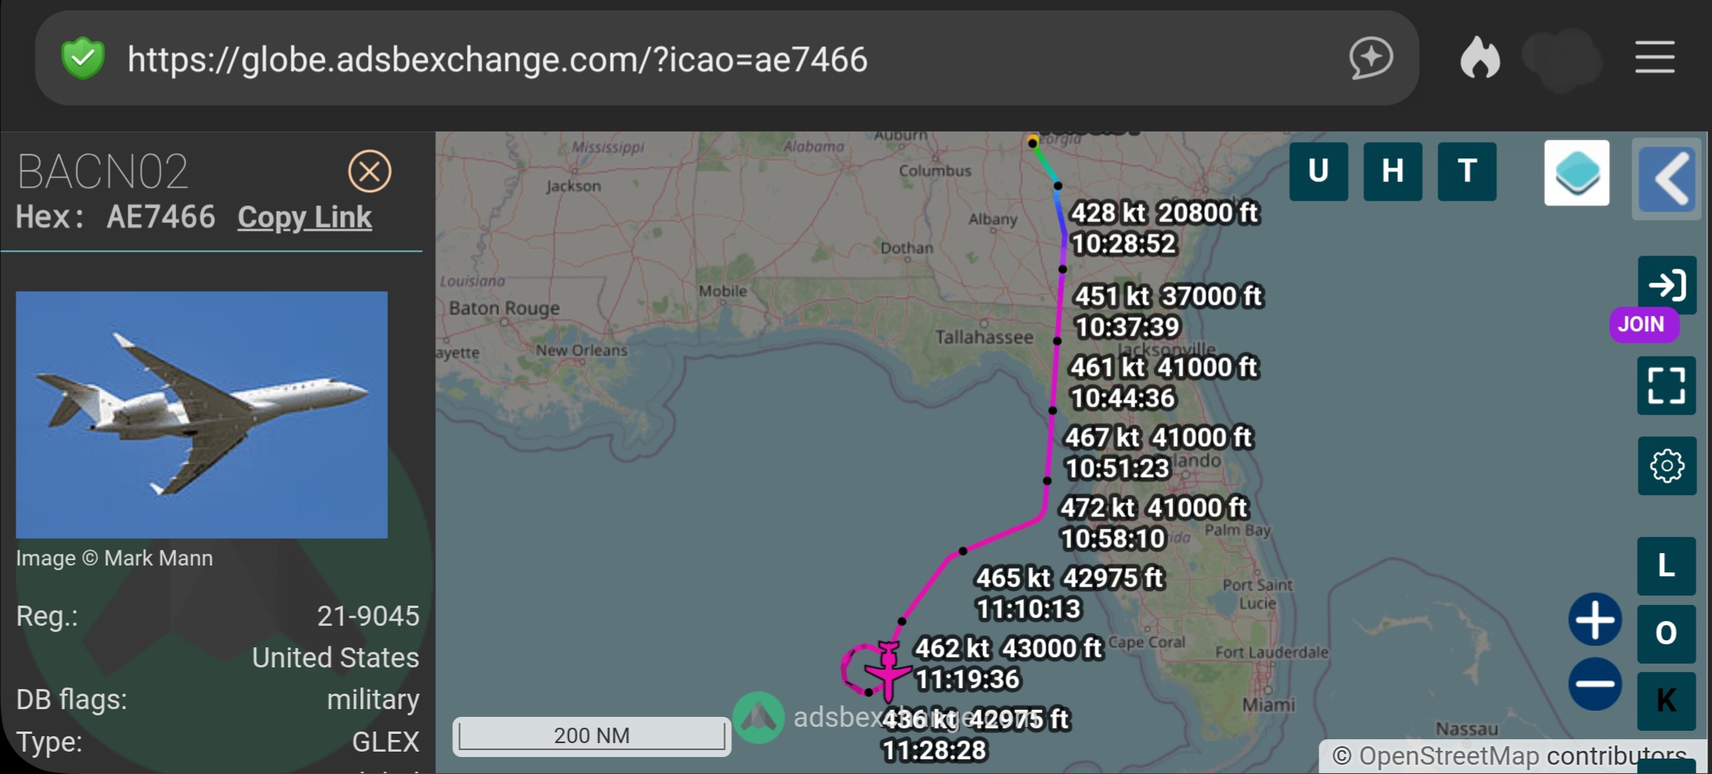This screenshot has height=774, width=1712.
Task: Zoom out with the minus button
Action: [x=1595, y=684]
